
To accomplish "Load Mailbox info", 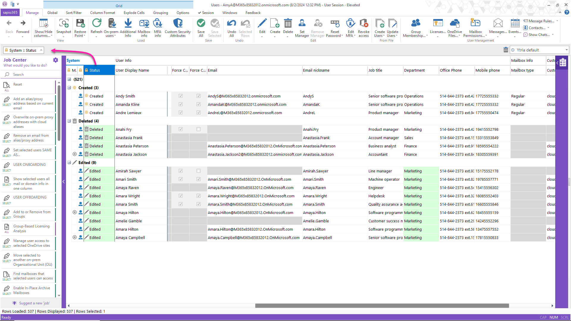I will (144, 28).
